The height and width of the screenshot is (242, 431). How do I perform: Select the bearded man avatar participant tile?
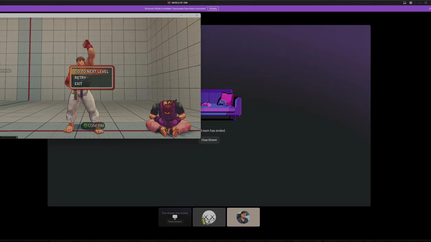pos(243,217)
